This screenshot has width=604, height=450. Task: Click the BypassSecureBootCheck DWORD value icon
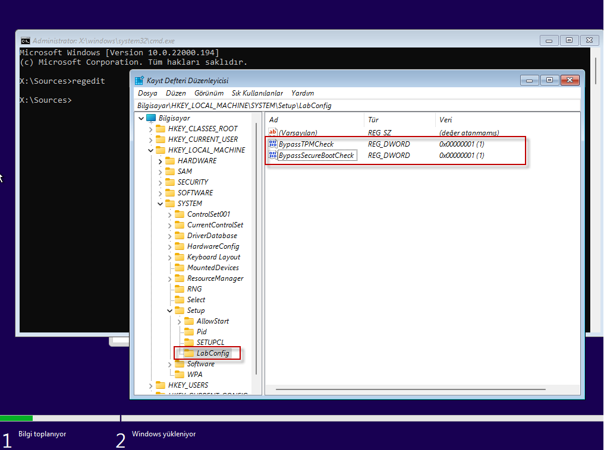273,156
